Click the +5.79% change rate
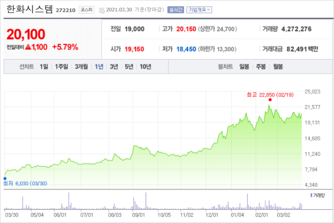 pos(65,47)
